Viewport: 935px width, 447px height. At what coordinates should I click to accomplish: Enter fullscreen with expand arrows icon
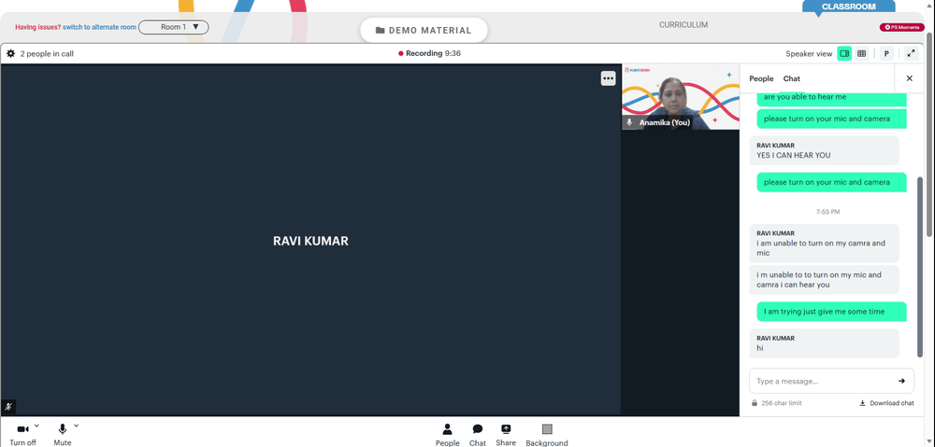click(911, 53)
